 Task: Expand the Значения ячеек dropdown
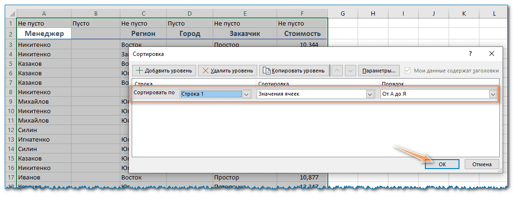click(369, 94)
